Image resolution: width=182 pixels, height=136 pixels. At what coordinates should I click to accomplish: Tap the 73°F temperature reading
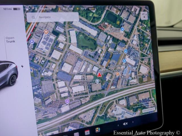tap(83, 9)
